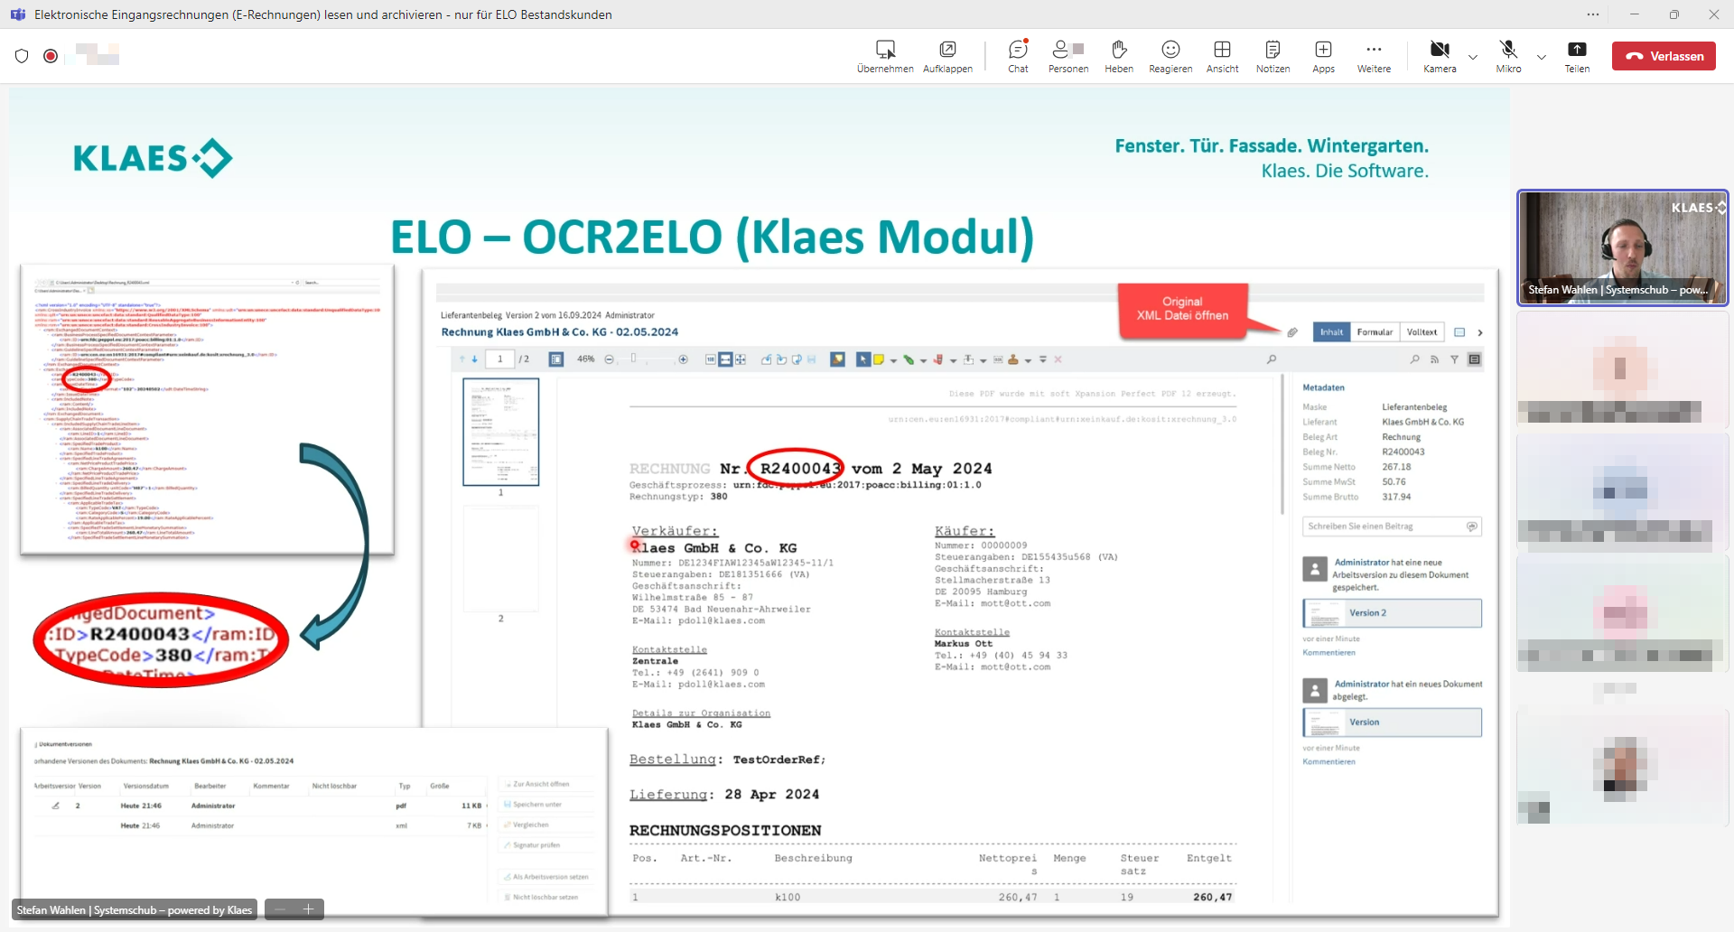The image size is (1734, 932).
Task: Click the red X delete annotation icon
Action: pos(1058,359)
